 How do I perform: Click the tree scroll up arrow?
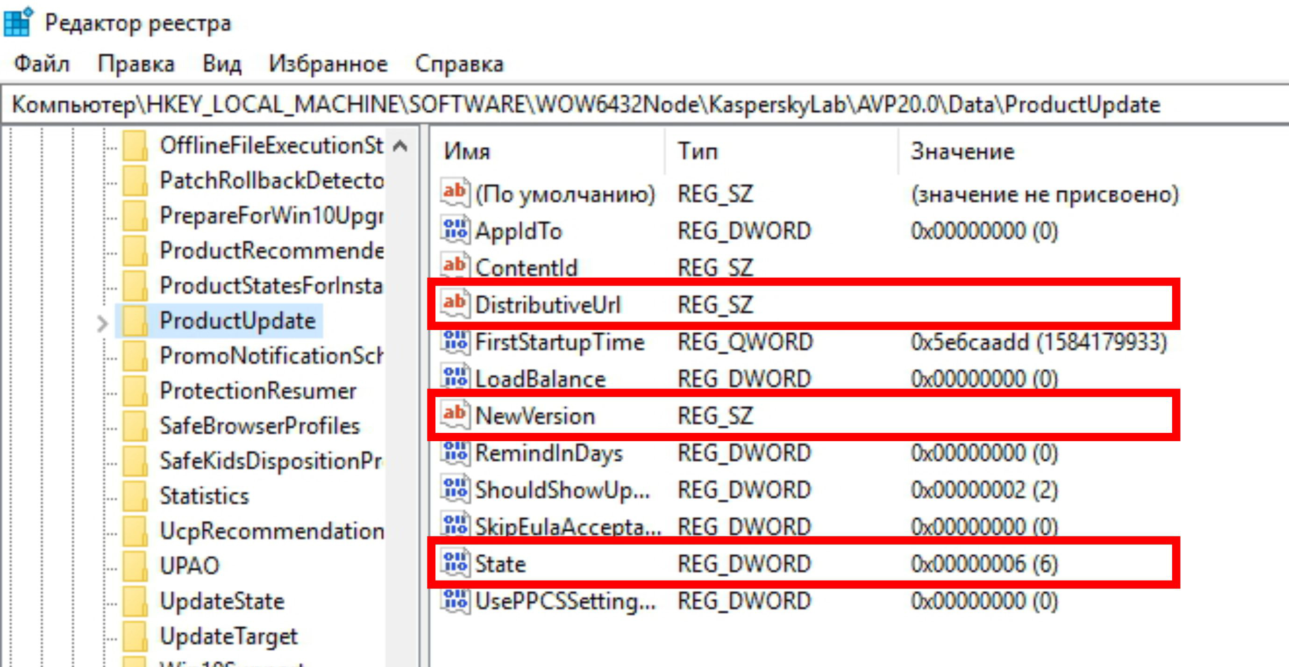pyautogui.click(x=400, y=146)
